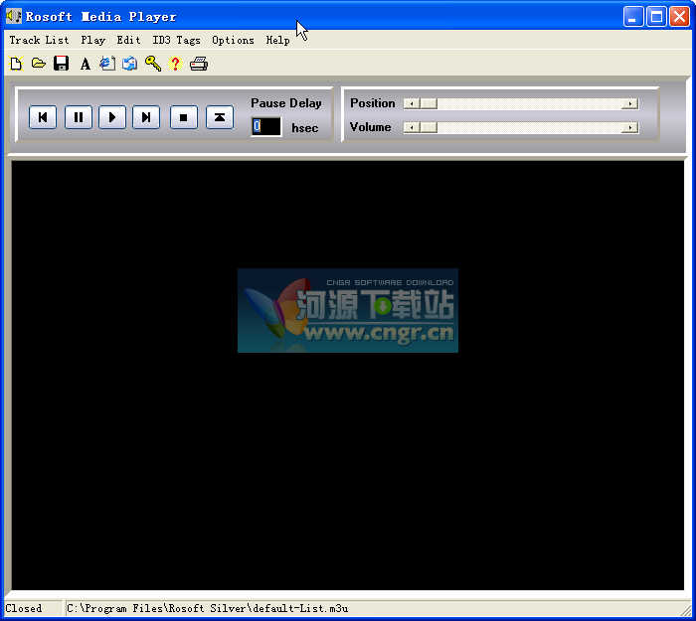This screenshot has height=621, width=696.
Task: Click the printer icon
Action: (199, 64)
